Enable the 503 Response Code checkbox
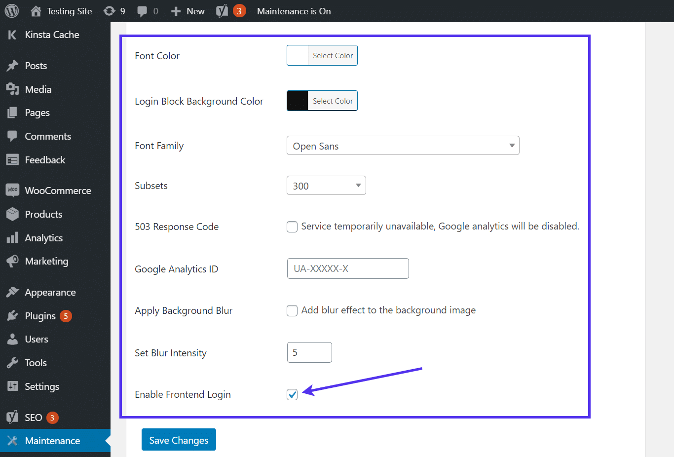 [x=292, y=227]
